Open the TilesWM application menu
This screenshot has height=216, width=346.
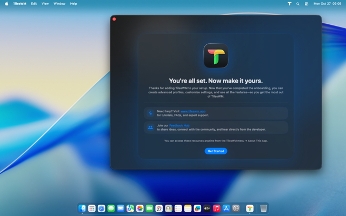[19, 3]
